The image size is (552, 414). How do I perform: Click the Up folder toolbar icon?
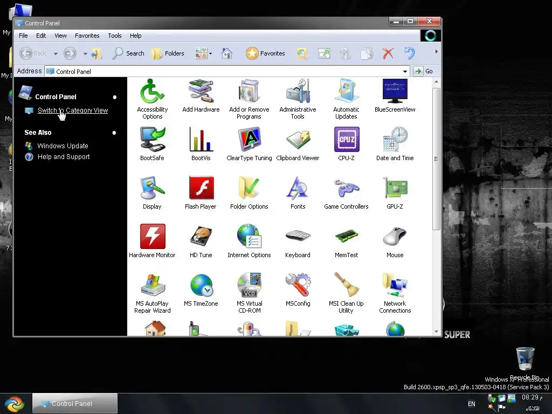96,53
